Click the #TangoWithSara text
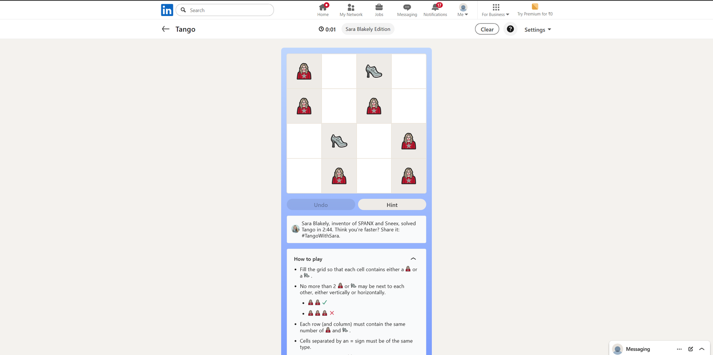 point(321,236)
